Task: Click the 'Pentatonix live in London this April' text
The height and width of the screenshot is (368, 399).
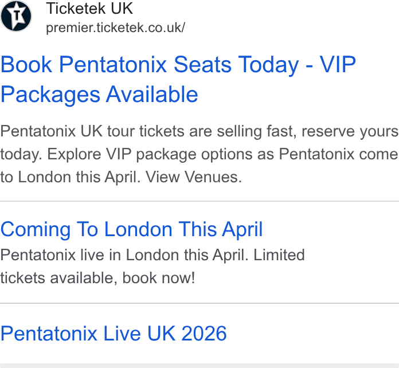Action: 124,255
